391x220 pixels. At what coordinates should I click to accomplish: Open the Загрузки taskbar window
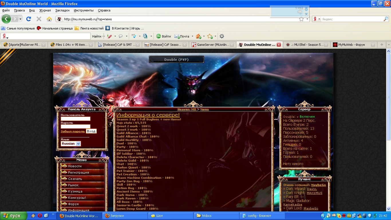125,216
